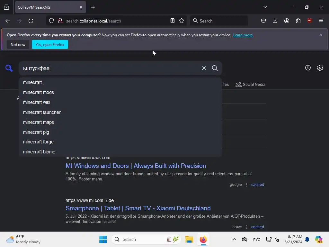329x247 pixels.
Task: Show hidden system tray icons chevron
Action: (234, 239)
